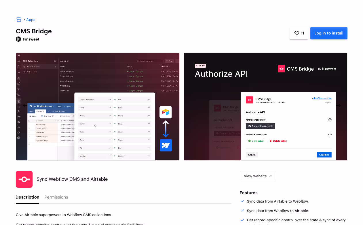Select the CMS Bridge page title
Image resolution: width=363 pixels, height=225 pixels.
(x=34, y=31)
